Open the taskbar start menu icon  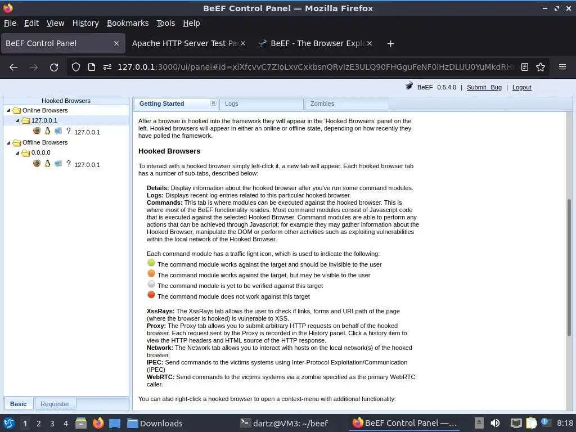click(9, 423)
